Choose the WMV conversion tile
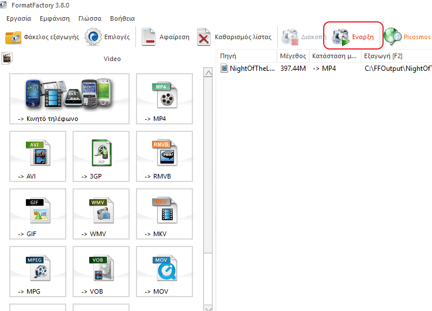This screenshot has width=432, height=311. point(101,214)
